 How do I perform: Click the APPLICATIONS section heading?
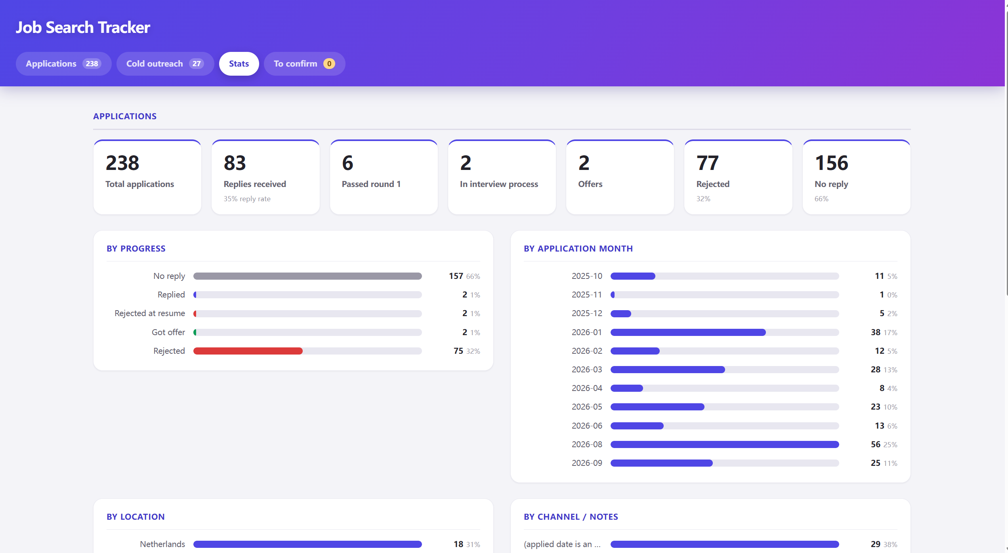pos(125,116)
